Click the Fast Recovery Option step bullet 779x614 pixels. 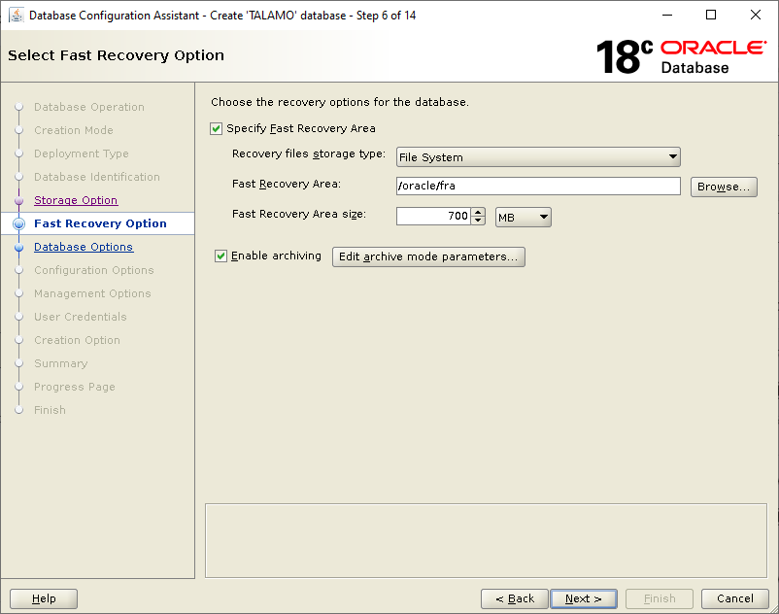(18, 224)
